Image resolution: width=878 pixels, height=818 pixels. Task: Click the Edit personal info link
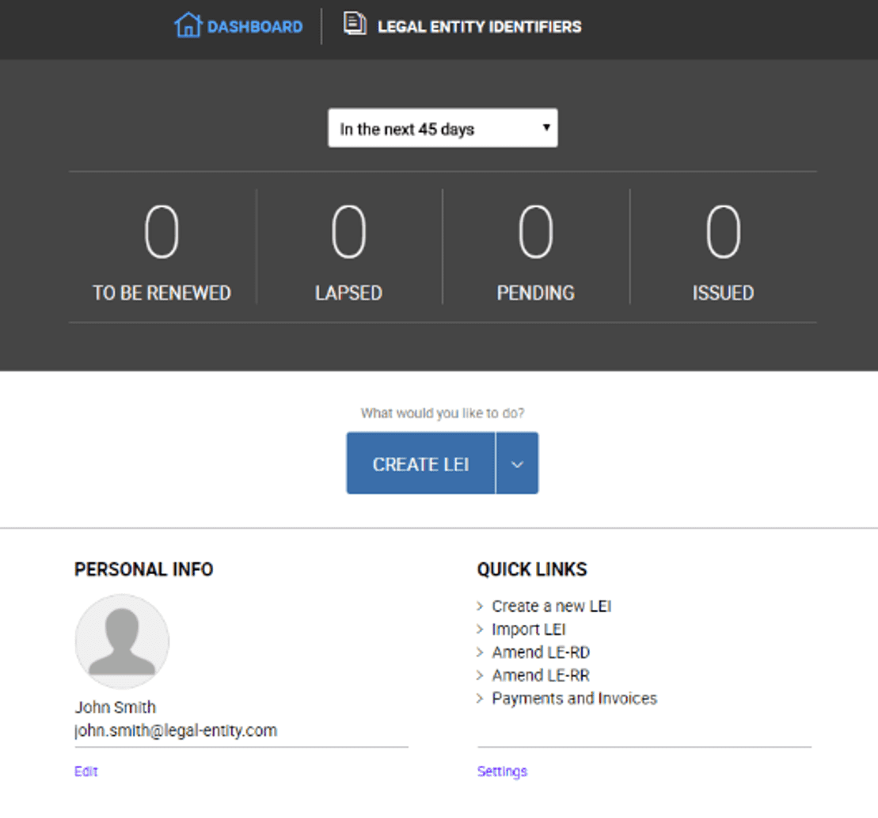coord(86,771)
